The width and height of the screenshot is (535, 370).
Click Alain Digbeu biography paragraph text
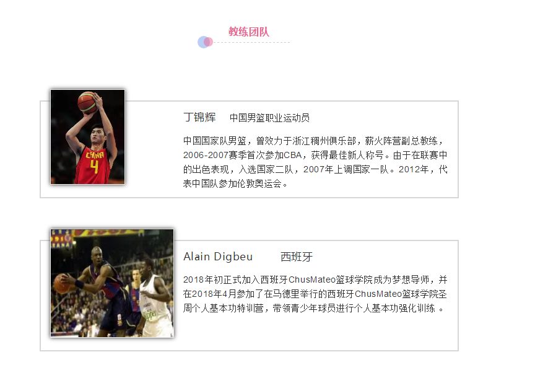tap(315, 294)
